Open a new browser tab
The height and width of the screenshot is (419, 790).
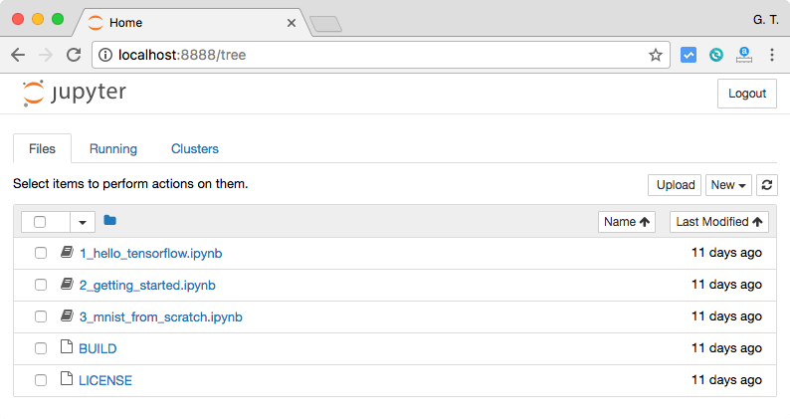[x=326, y=24]
